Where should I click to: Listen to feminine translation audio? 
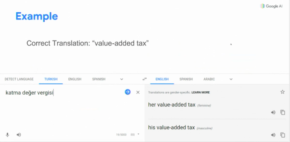[273, 112]
